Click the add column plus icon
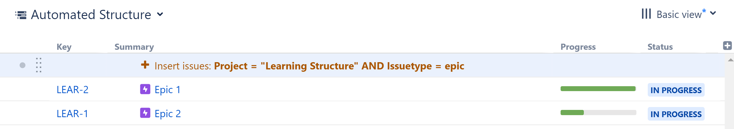Image resolution: width=734 pixels, height=129 pixels. pos(727,46)
